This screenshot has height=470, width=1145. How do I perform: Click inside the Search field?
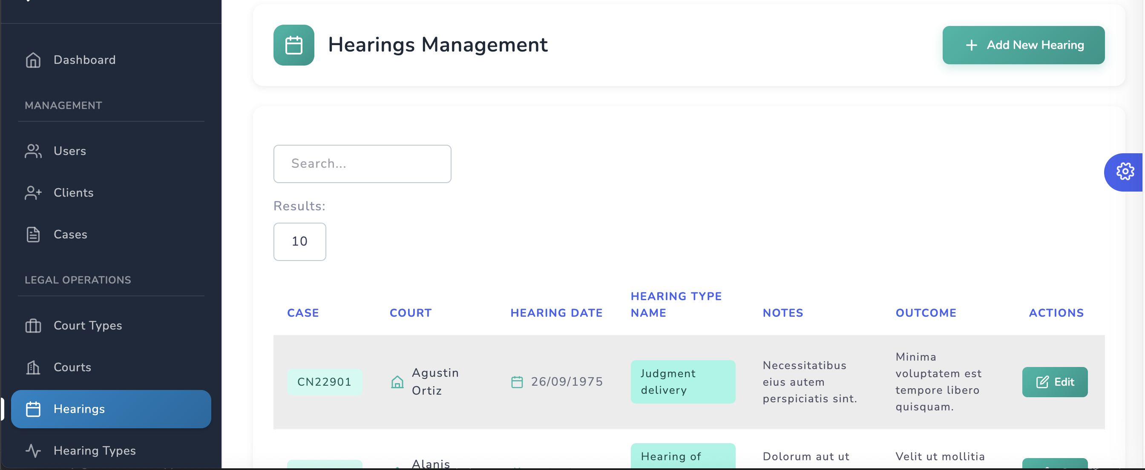362,163
